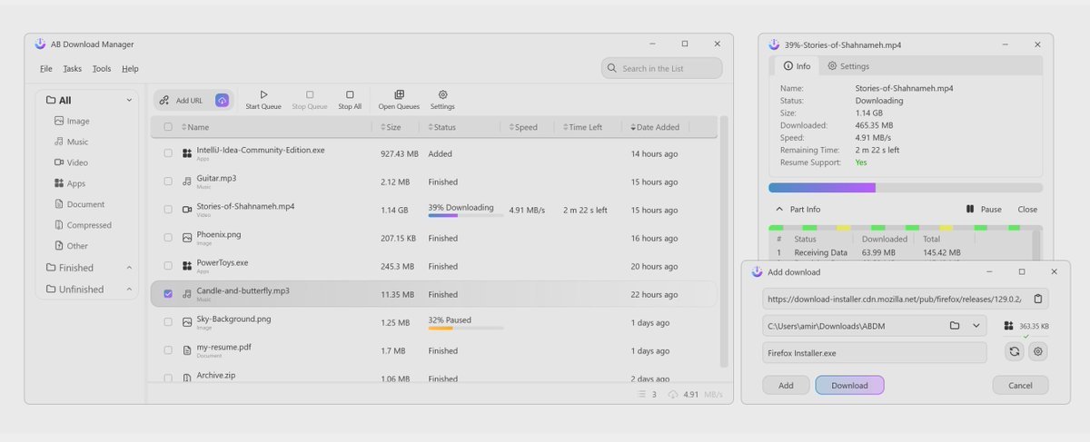Collapse the All category in sidebar

click(129, 101)
